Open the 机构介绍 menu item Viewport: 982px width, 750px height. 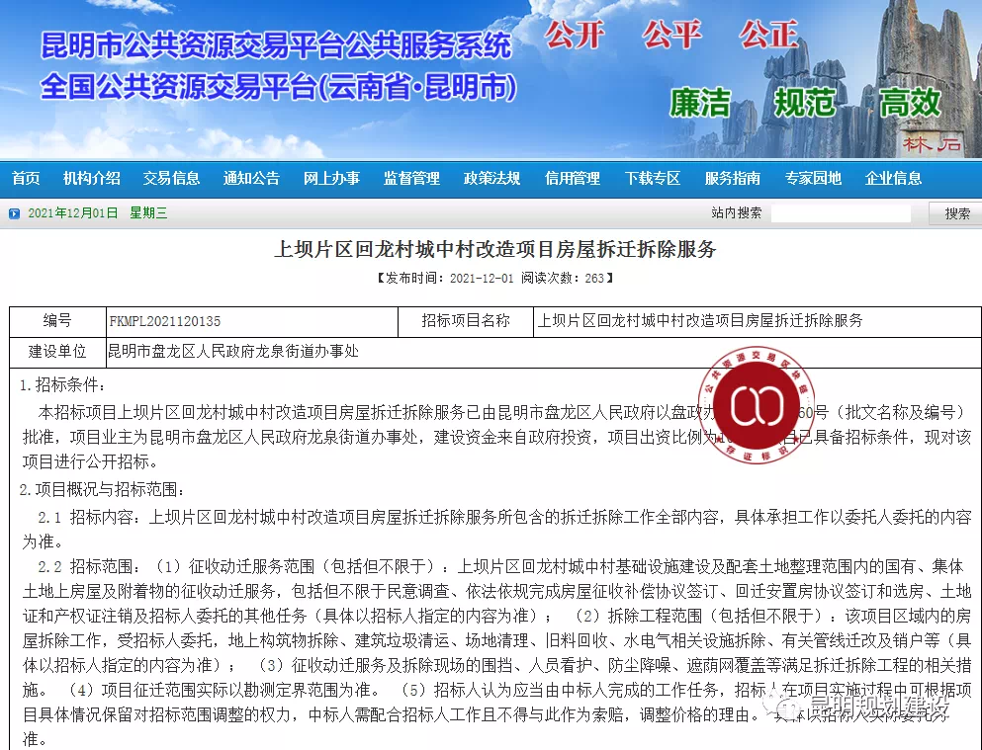click(x=91, y=178)
